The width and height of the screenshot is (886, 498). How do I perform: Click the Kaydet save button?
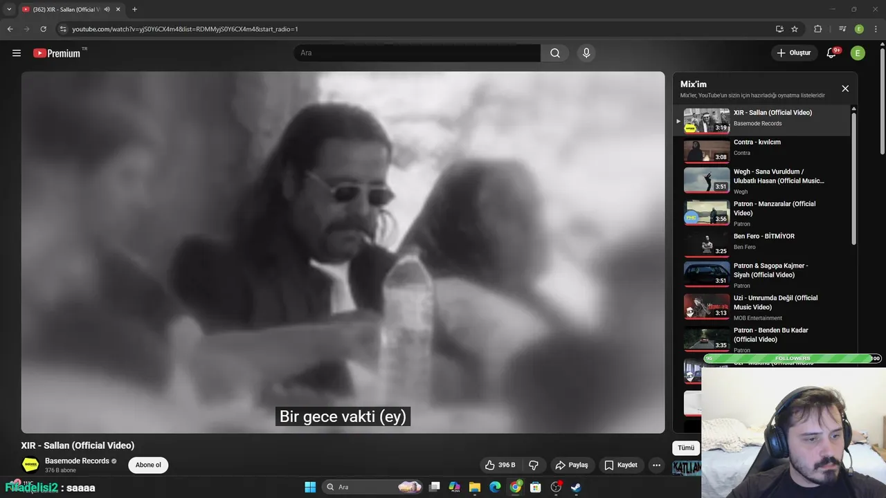click(621, 465)
